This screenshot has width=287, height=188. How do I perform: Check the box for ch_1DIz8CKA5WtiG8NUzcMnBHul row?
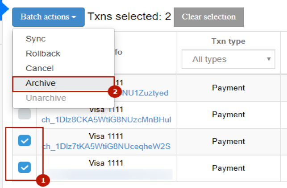25,114
